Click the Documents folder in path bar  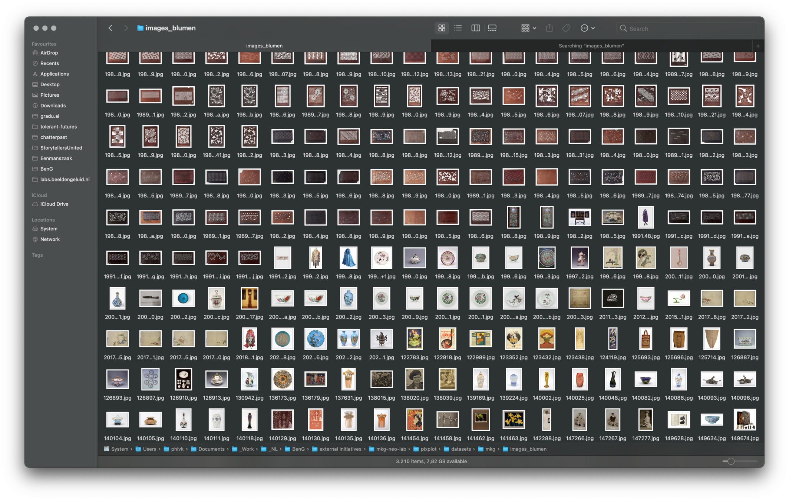point(211,449)
